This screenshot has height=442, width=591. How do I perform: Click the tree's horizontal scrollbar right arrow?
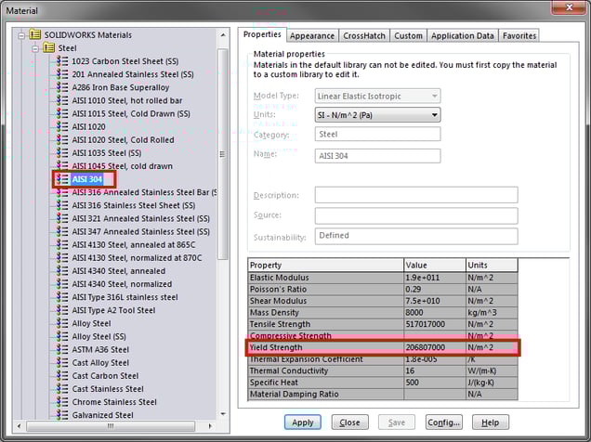click(210, 426)
